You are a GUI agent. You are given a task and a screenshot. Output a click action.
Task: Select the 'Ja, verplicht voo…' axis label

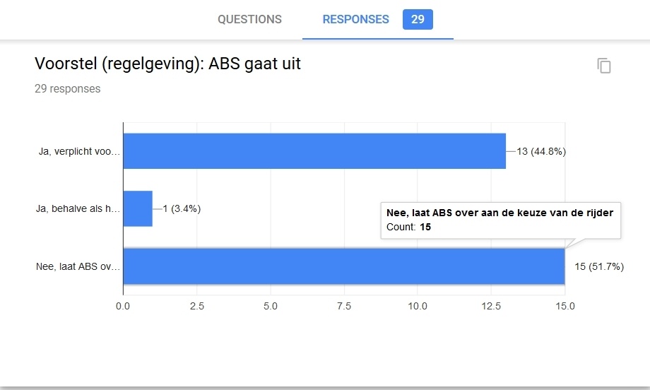[79, 151]
